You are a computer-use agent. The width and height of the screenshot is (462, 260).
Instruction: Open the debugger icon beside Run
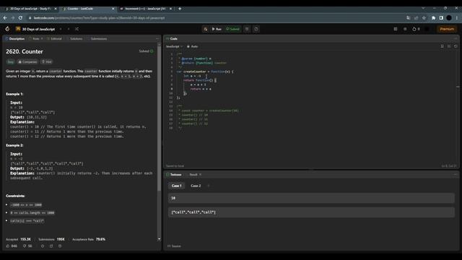[205, 29]
